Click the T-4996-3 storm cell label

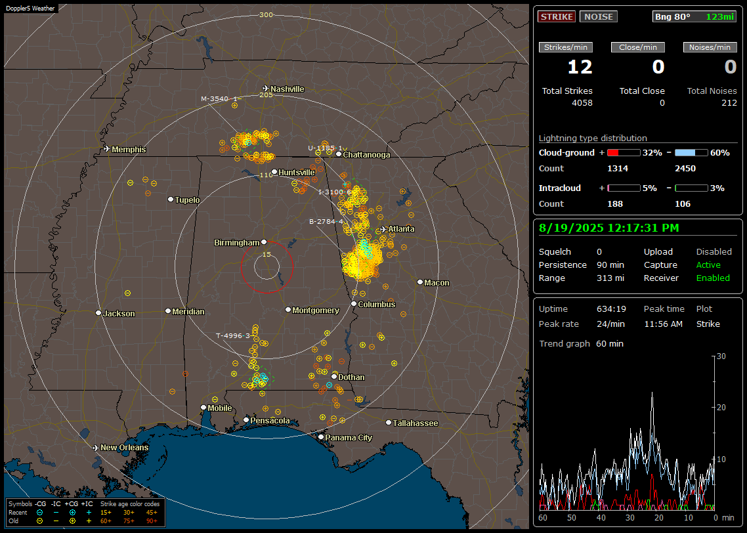click(x=233, y=336)
